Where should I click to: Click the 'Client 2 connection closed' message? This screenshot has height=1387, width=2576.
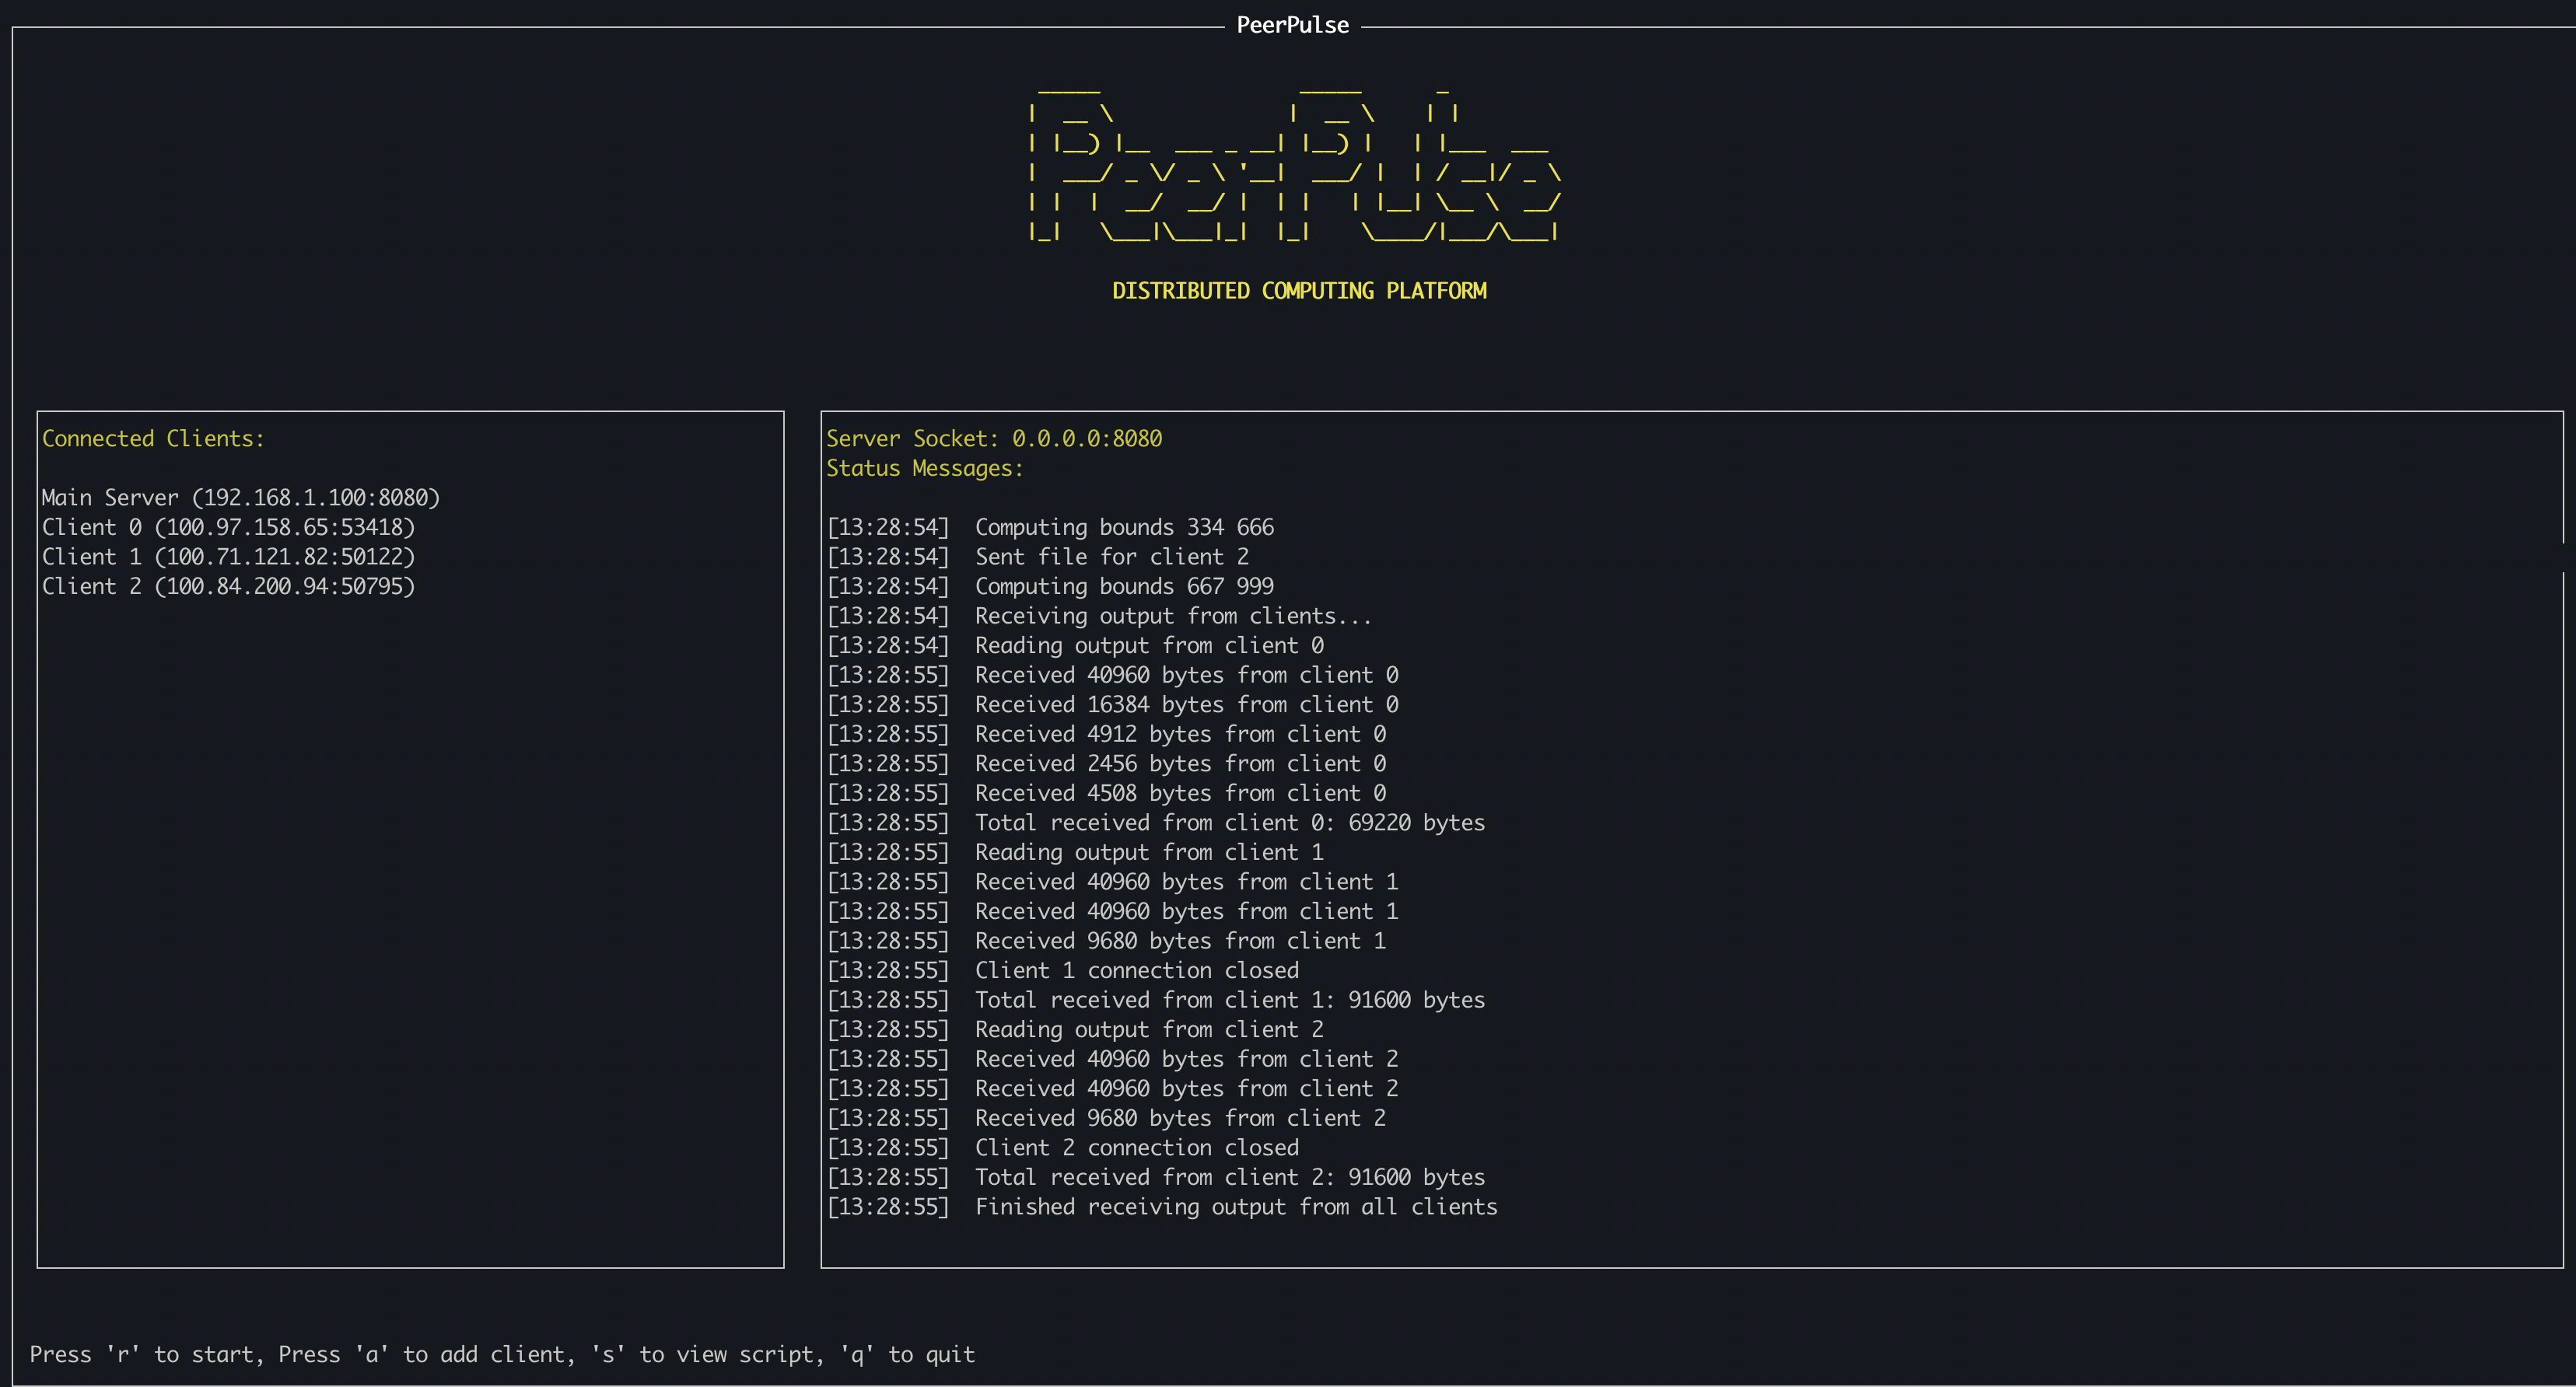pyautogui.click(x=1136, y=1148)
